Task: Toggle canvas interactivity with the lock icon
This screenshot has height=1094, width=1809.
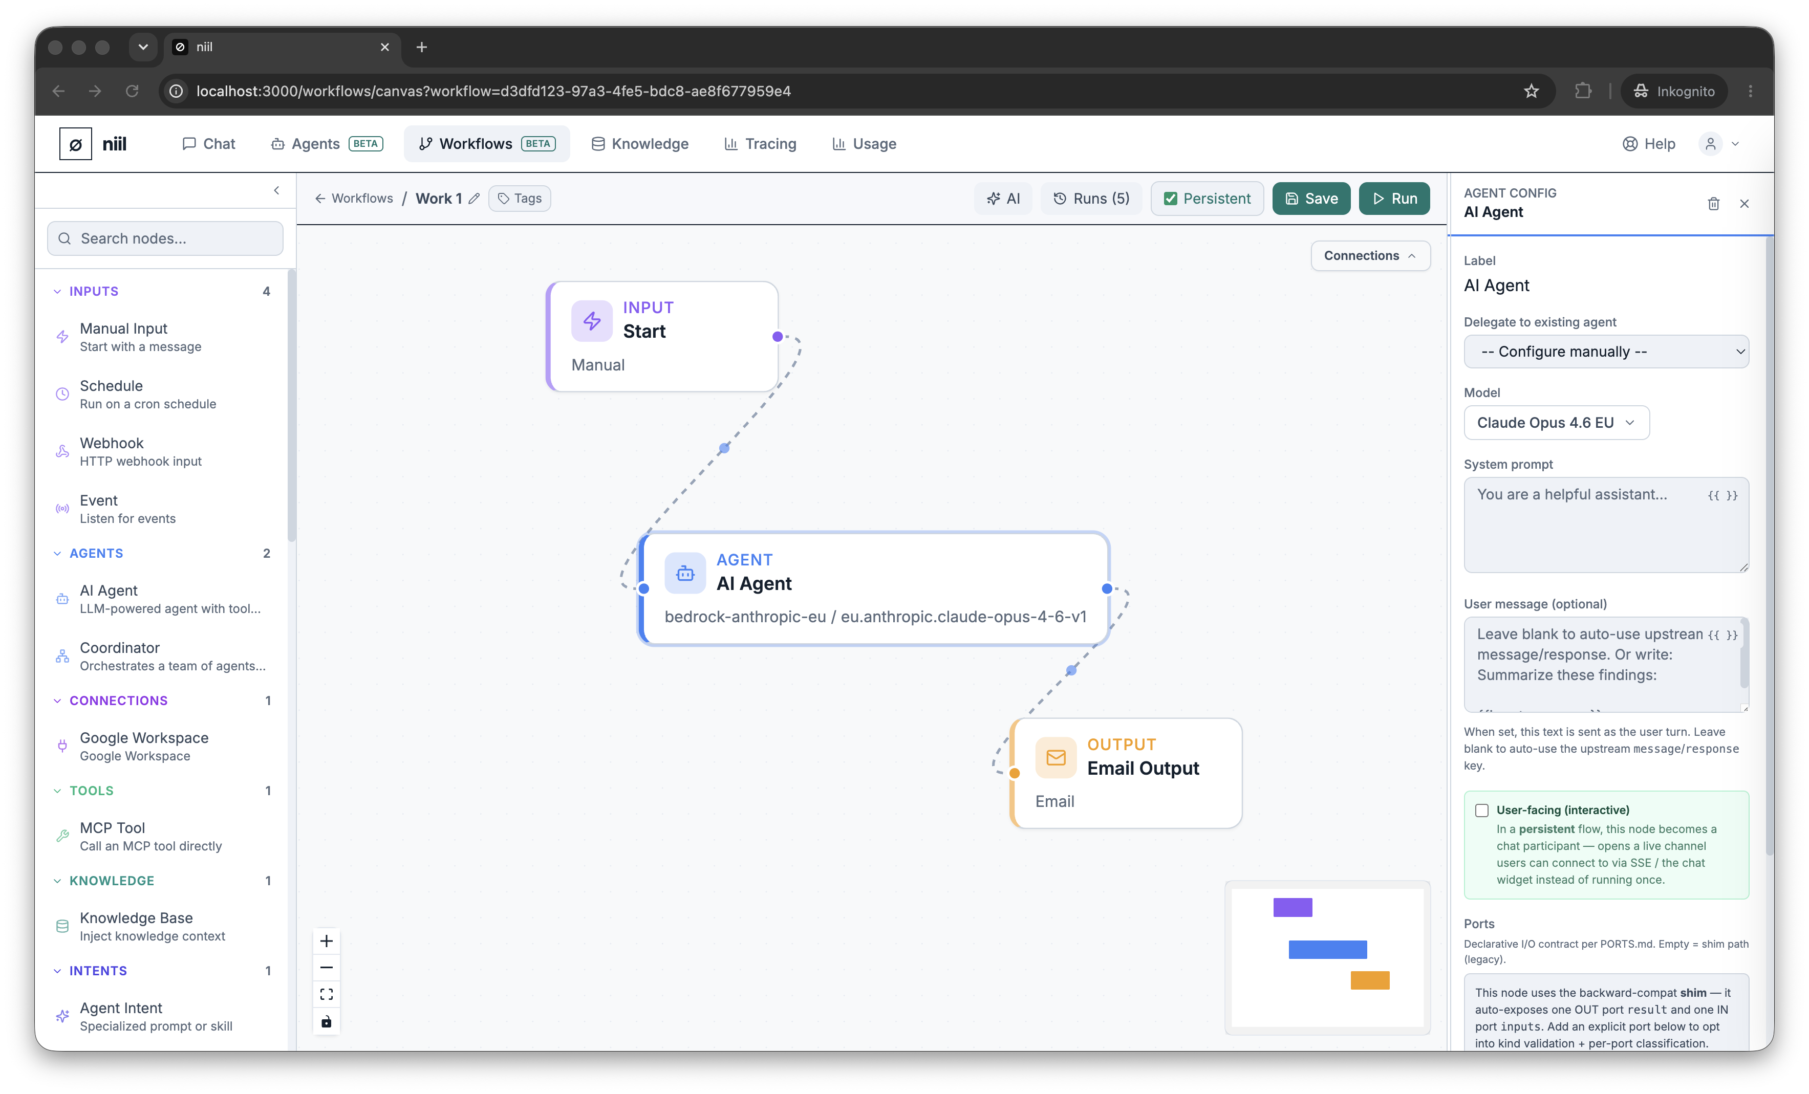Action: point(326,1021)
